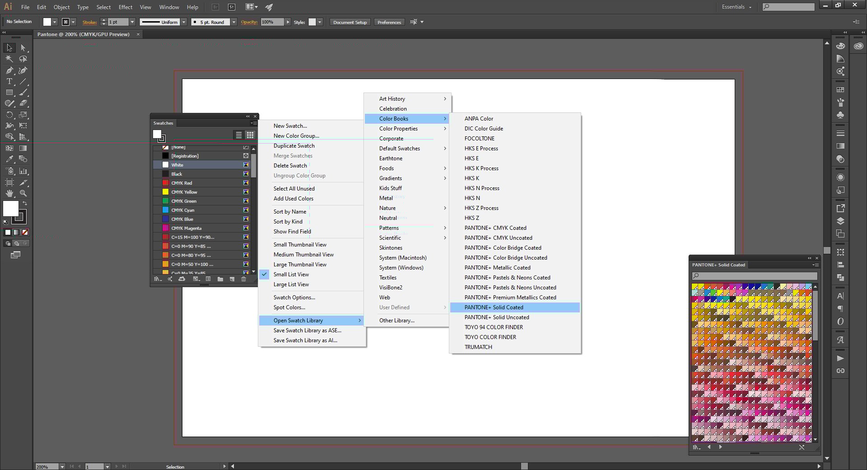
Task: Select the Pen tool
Action: pos(9,70)
